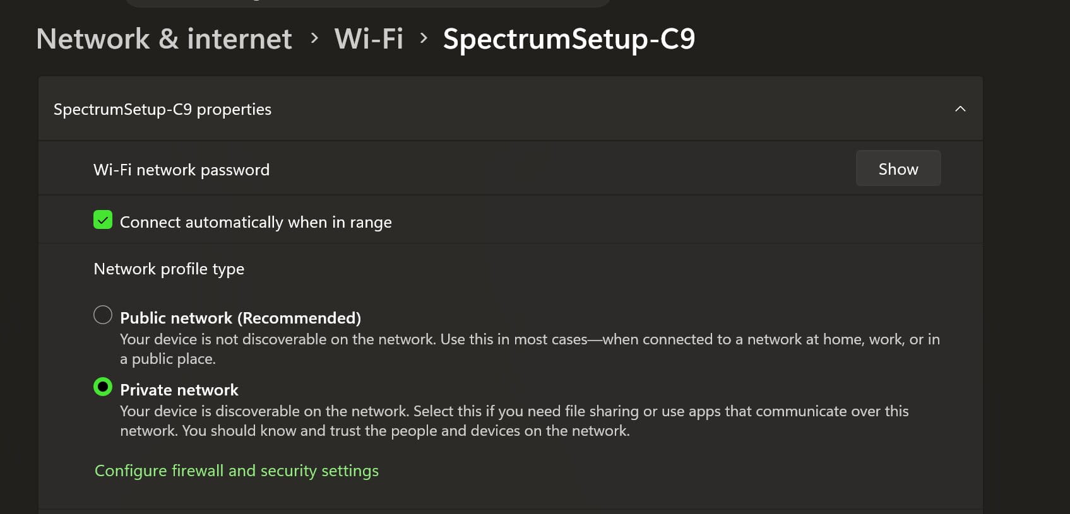The height and width of the screenshot is (514, 1070).
Task: Click the chevron after Wi-Fi breadcrumb
Action: 424,38
